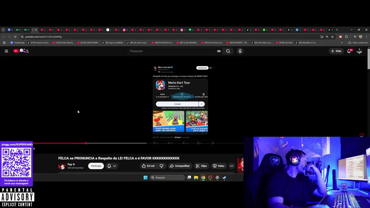The height and width of the screenshot is (208, 370).
Task: Open the VAI XANDIN bookmark
Action: click(x=187, y=43)
